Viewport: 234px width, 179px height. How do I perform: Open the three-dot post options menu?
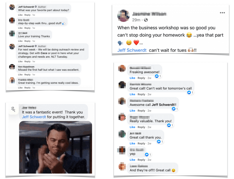click(x=222, y=13)
